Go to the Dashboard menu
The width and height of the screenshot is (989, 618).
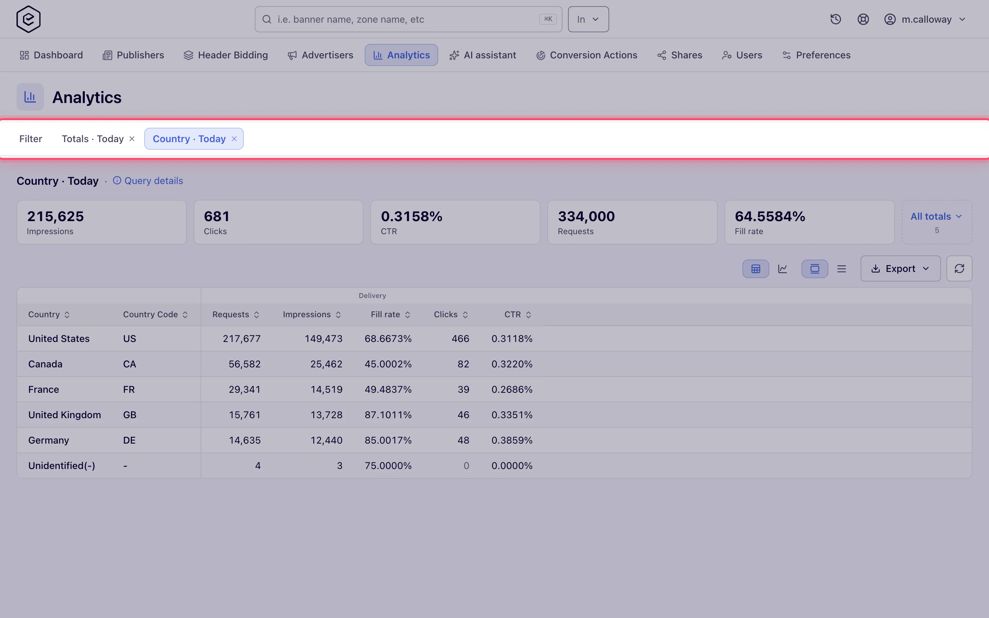click(x=51, y=55)
